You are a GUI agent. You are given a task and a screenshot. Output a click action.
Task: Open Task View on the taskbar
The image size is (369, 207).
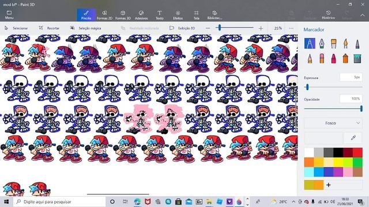[x=125, y=202]
